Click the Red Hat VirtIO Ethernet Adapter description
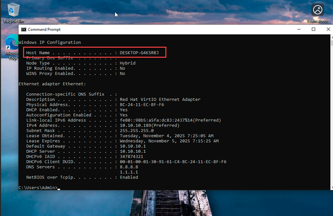 160,99
